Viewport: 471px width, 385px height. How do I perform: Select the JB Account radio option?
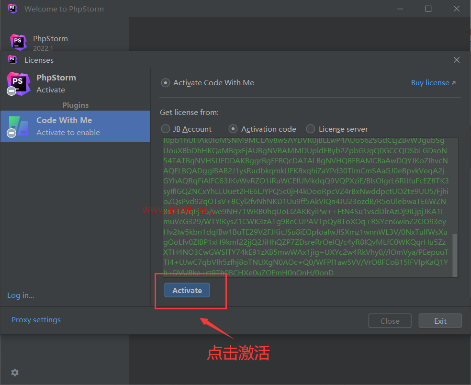(x=166, y=129)
